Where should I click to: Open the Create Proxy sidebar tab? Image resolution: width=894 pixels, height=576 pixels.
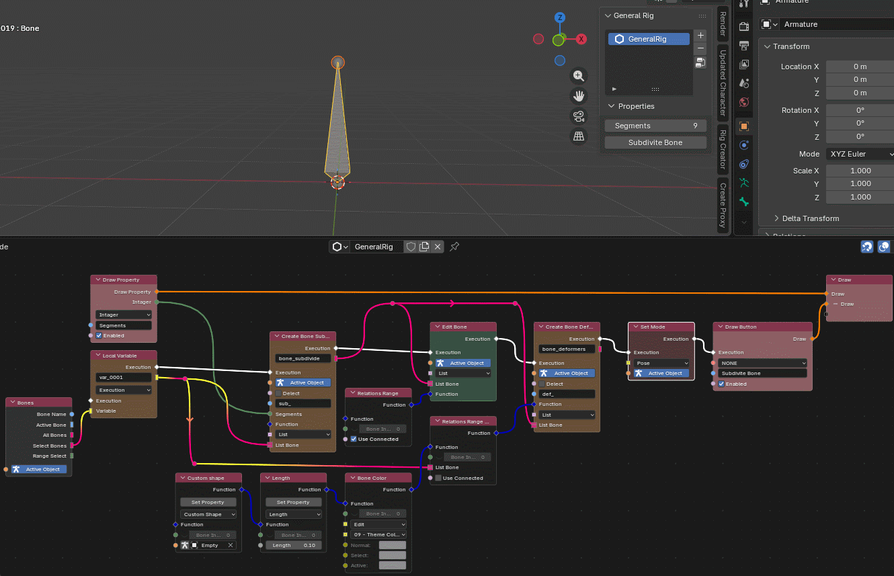point(723,205)
